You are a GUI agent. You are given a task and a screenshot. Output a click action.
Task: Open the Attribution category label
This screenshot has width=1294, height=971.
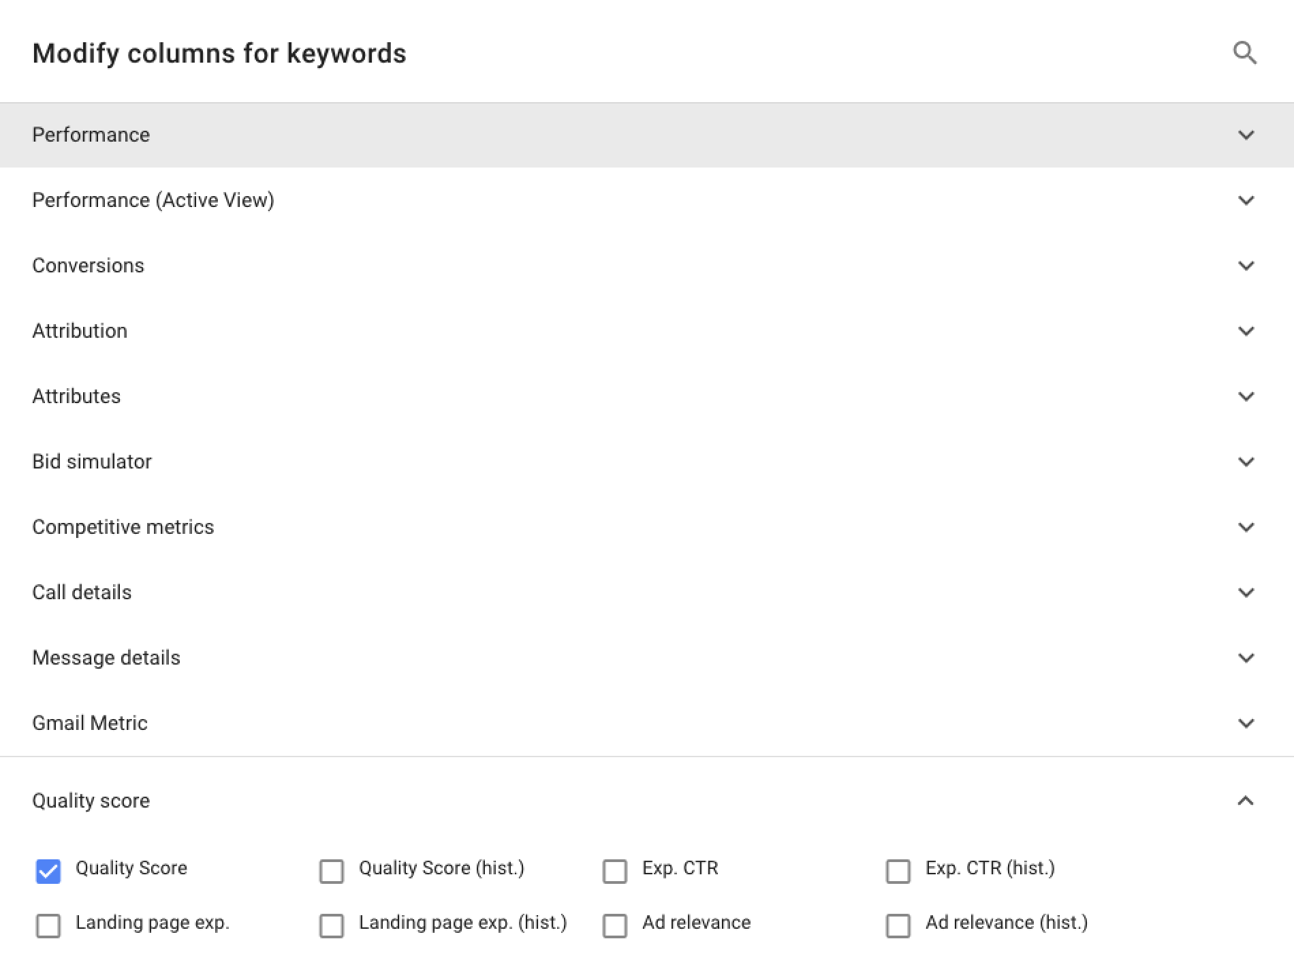pos(80,331)
